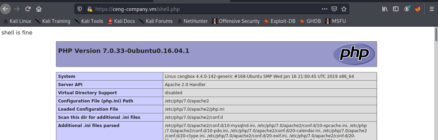
Task: Open the browser home page
Action: (x=39, y=9)
